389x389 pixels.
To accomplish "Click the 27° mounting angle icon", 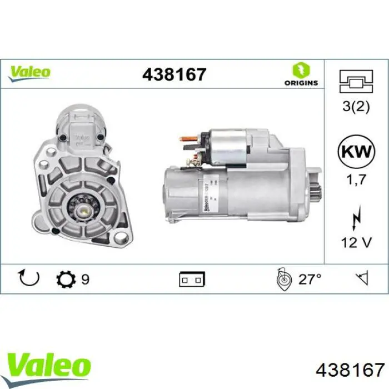I will [x=284, y=279].
